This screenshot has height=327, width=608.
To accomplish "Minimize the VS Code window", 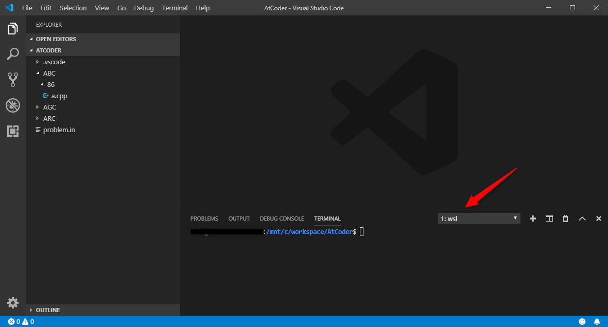I will pos(549,8).
